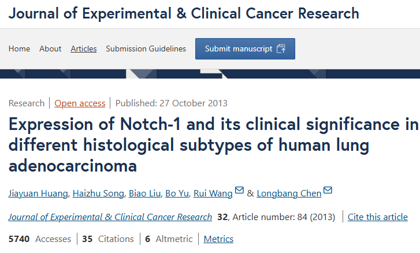
Task: View author Biao Liu's details
Action: tap(144, 194)
